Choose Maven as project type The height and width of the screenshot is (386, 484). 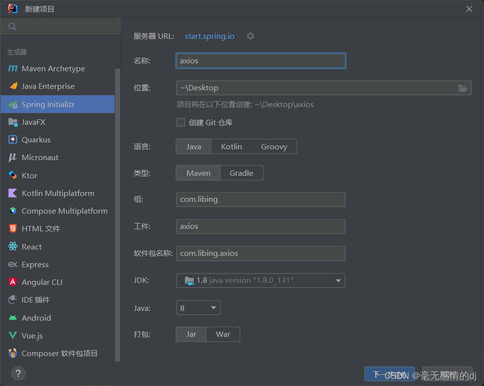point(199,173)
